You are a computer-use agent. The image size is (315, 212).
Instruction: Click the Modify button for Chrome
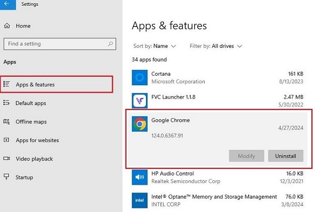point(246,156)
